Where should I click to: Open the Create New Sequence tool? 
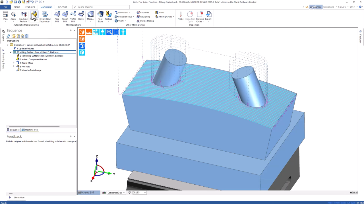coord(45,17)
